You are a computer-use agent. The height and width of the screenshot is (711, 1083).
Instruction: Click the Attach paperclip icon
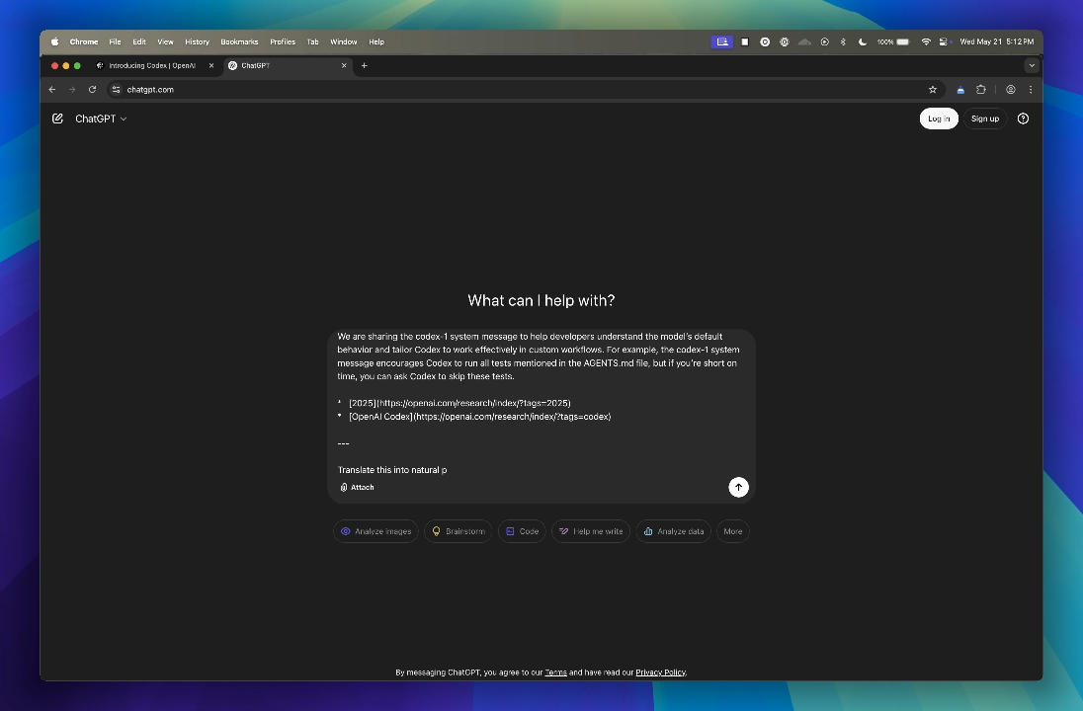(343, 487)
